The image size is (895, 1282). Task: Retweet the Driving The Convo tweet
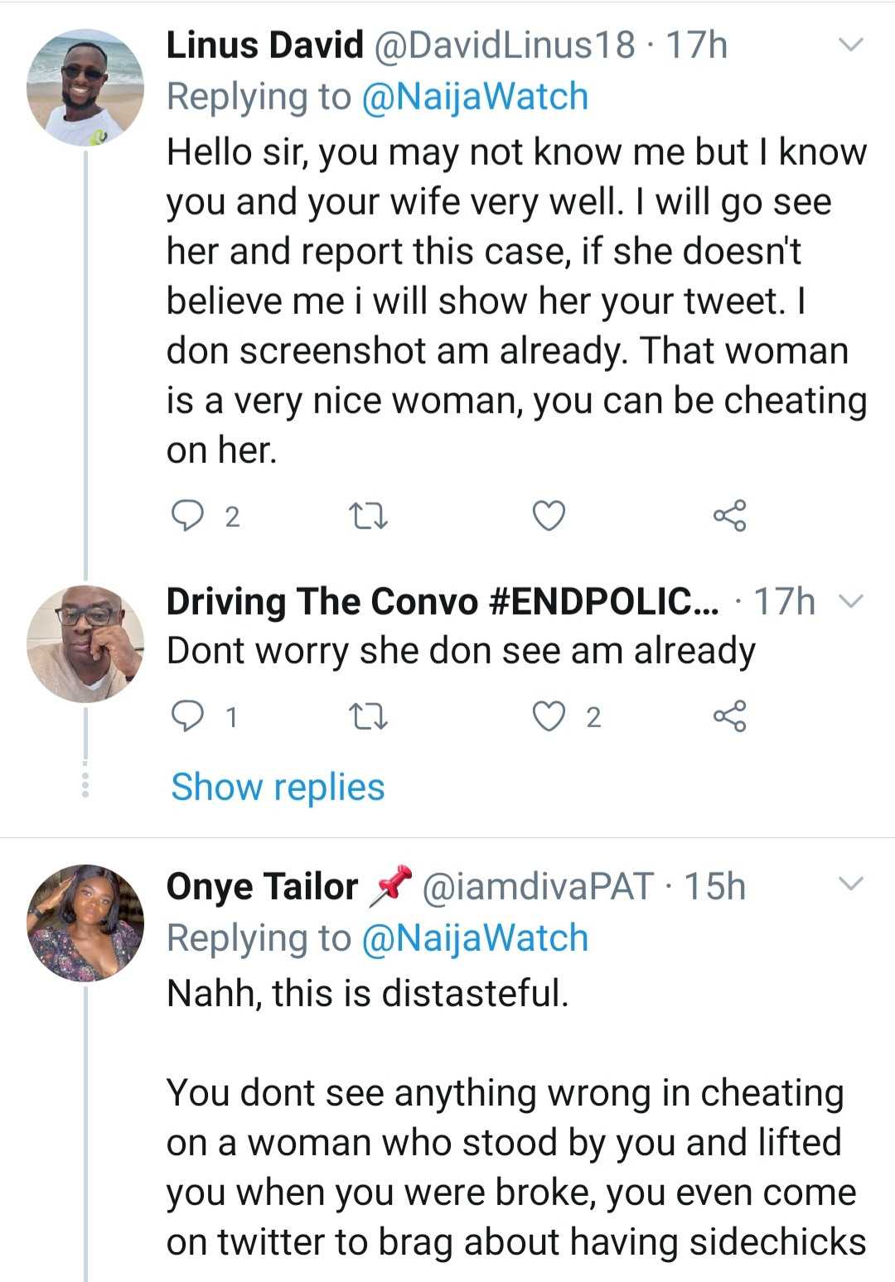click(368, 717)
